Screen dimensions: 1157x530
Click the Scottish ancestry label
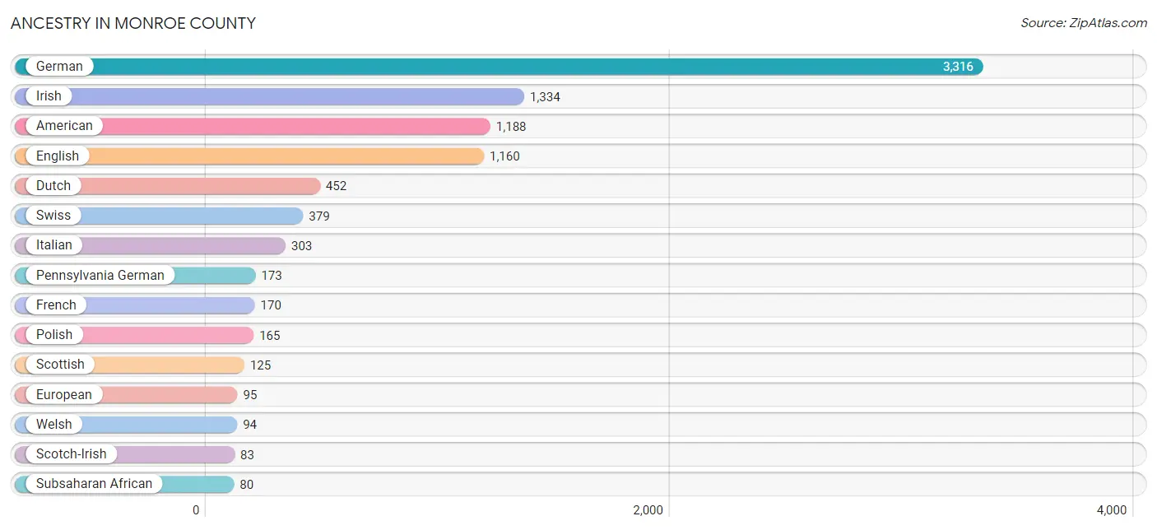tap(60, 365)
